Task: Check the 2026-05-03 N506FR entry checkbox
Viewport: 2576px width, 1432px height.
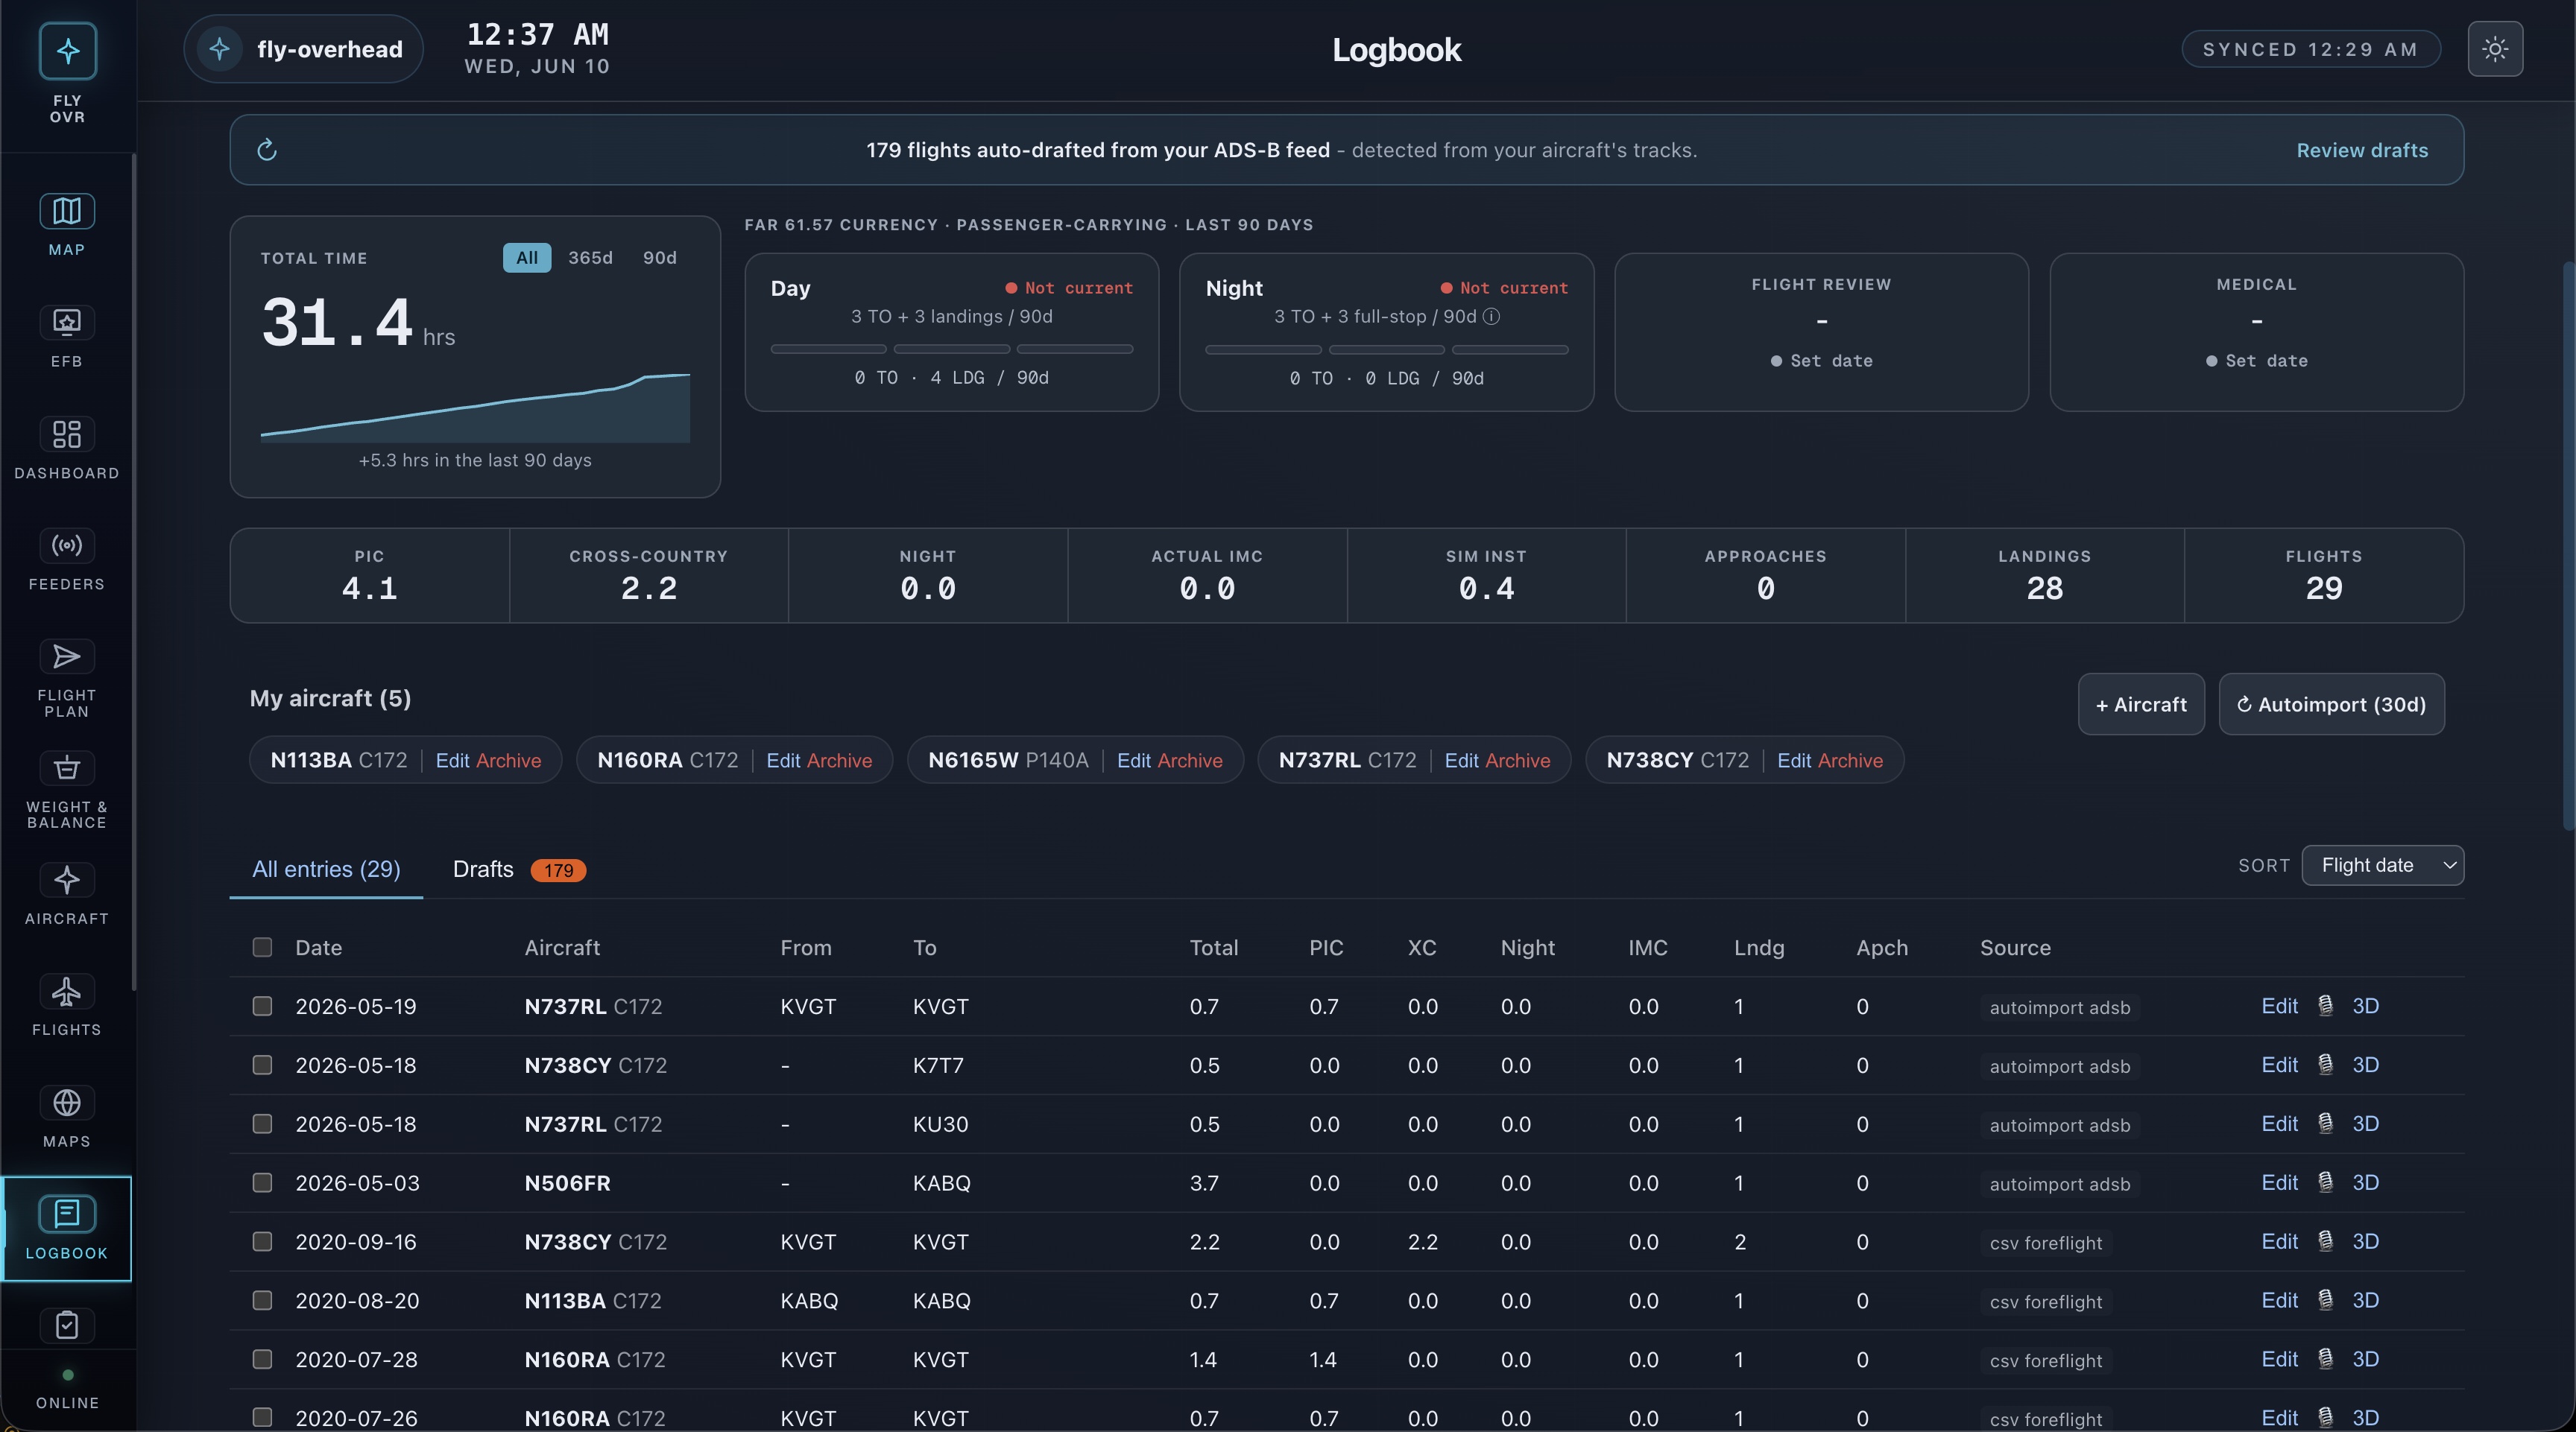Action: 262,1182
